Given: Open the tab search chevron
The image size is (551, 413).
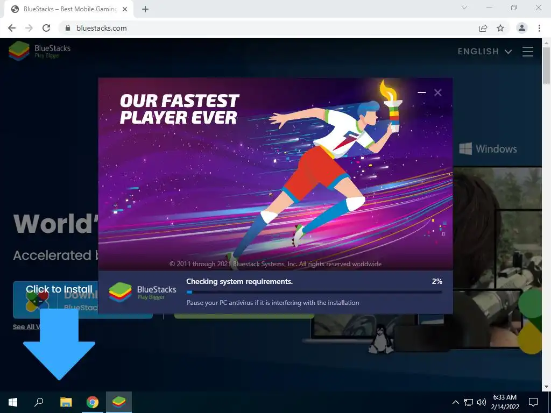Looking at the screenshot, I should (464, 8).
